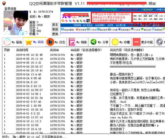The height and width of the screenshot is (138, 165).
Task: Select the star icon for My.说说
Action: (29, 42)
